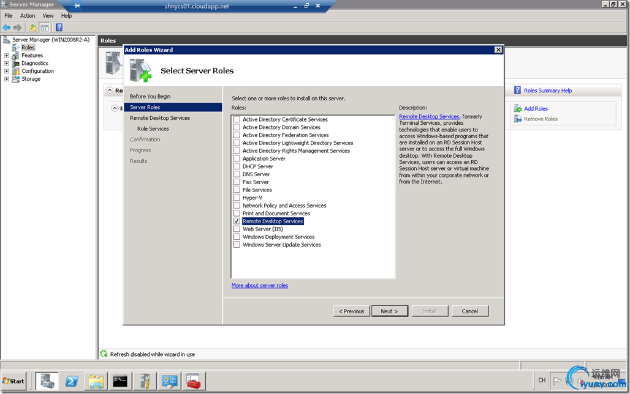Click the Add Roles link
This screenshot has width=630, height=394.
pos(536,108)
